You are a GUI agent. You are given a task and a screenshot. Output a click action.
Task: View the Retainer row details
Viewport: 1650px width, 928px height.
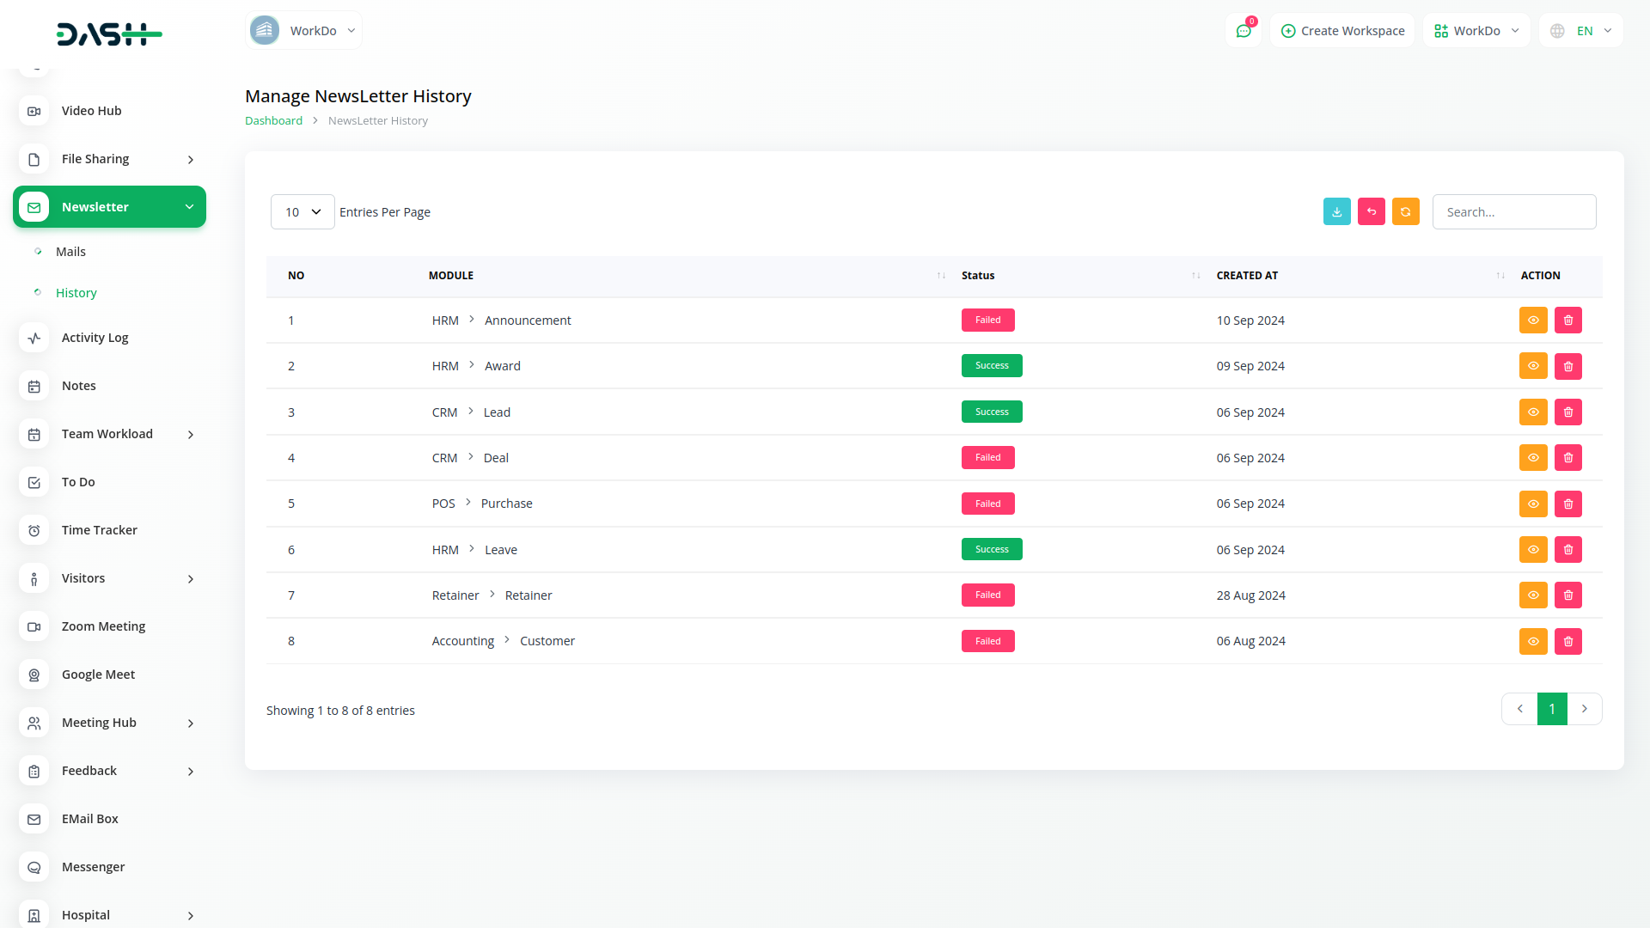tap(1532, 595)
